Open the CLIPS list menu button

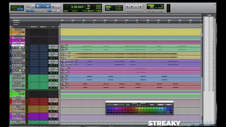[x=214, y=15]
